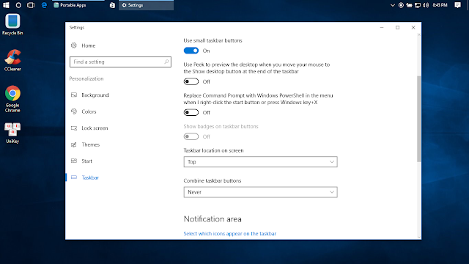This screenshot has height=264, width=469.
Task: Toggle Replace Command Prompt with PowerShell
Action: (191, 112)
